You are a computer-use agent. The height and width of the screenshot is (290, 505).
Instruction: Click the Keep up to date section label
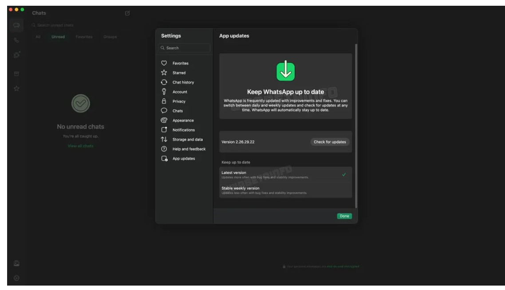pyautogui.click(x=236, y=162)
